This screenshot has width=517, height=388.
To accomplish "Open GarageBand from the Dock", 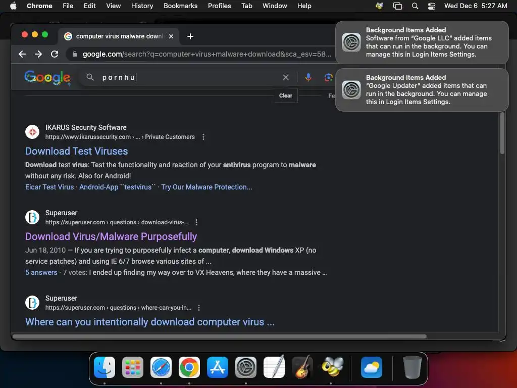I will click(x=302, y=367).
